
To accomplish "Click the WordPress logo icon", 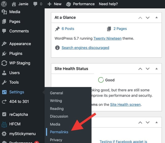I will click(x=4, y=4).
